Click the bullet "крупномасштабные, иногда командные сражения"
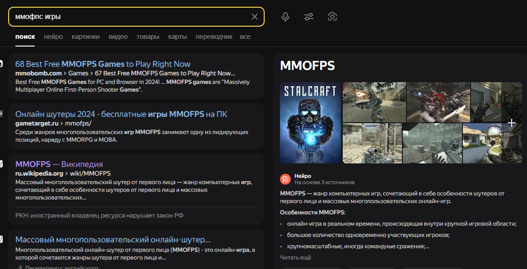This screenshot has height=269, width=527. (x=358, y=246)
